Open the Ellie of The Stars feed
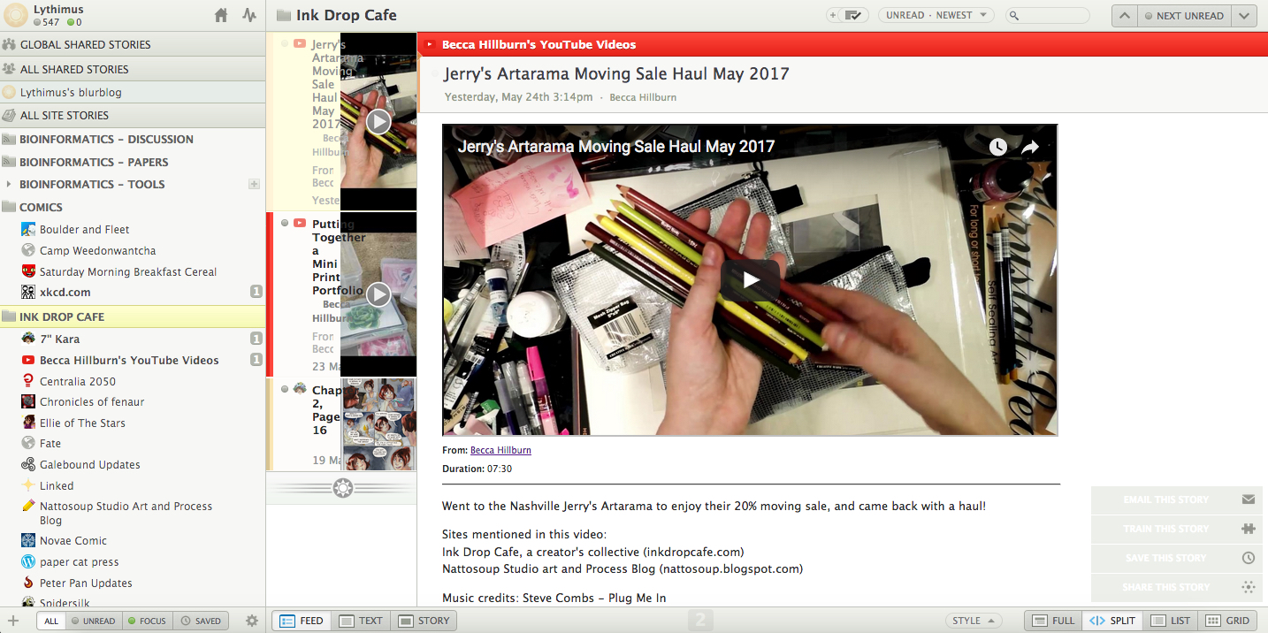1268x633 pixels. coord(82,423)
